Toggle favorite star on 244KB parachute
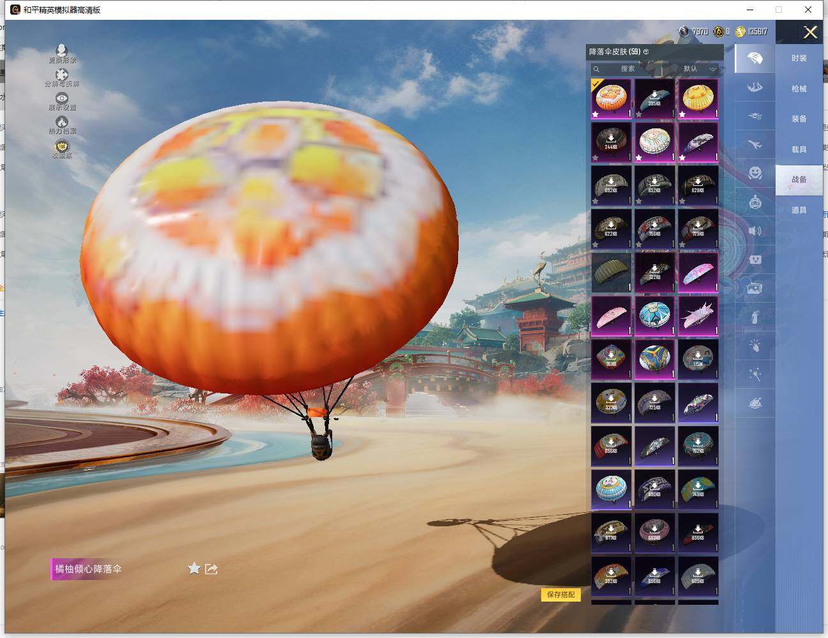The height and width of the screenshot is (638, 828). [595, 158]
